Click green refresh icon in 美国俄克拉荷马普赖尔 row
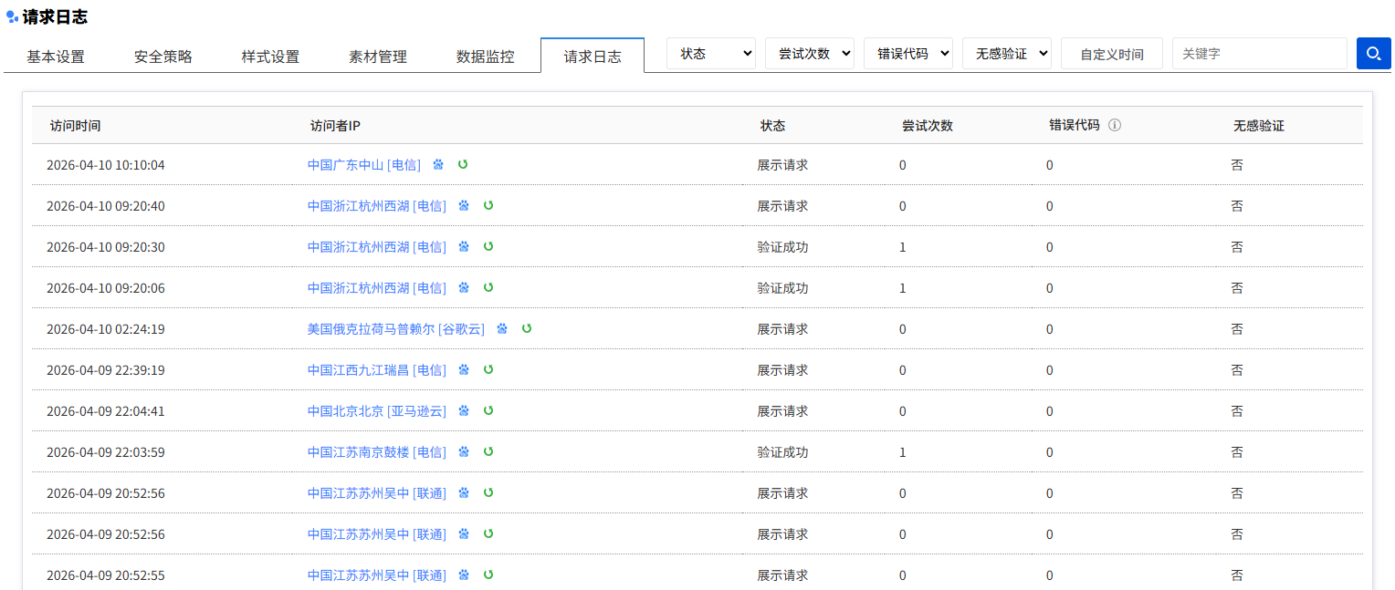Image resolution: width=1395 pixels, height=590 pixels. tap(527, 328)
